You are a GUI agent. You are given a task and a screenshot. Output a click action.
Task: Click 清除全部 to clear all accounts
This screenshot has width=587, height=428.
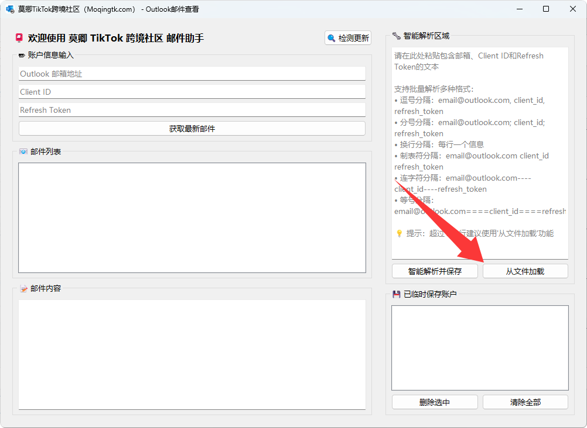(525, 402)
